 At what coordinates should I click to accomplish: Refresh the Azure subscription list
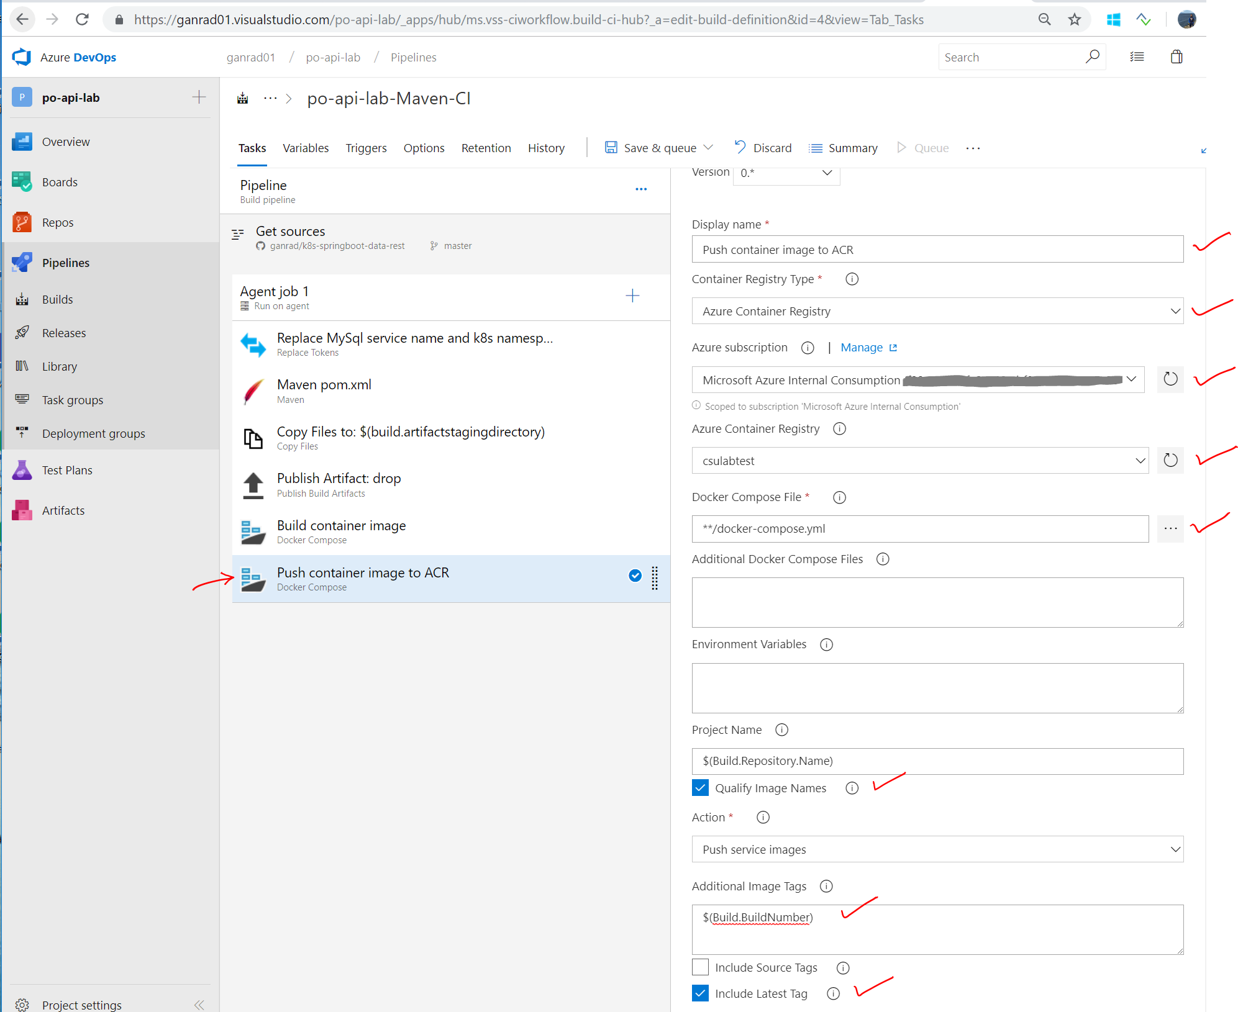1170,379
